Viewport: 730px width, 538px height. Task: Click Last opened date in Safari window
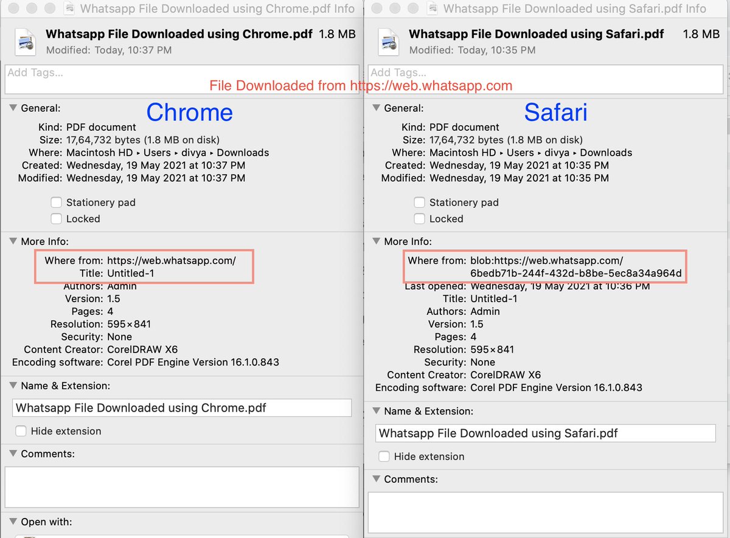[560, 286]
